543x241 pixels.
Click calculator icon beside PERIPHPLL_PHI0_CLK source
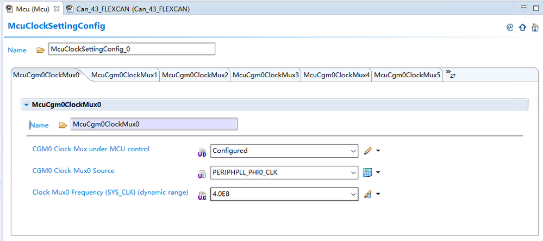click(368, 172)
